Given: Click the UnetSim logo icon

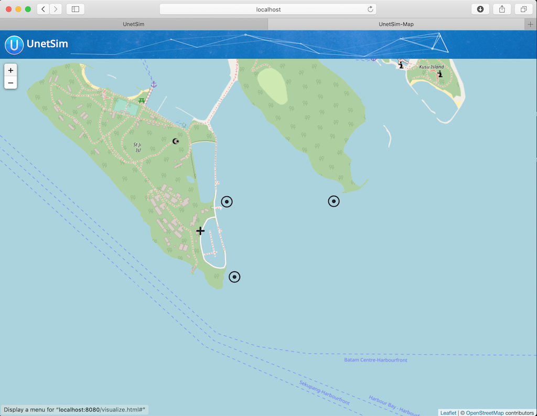Looking at the screenshot, I should pos(14,45).
